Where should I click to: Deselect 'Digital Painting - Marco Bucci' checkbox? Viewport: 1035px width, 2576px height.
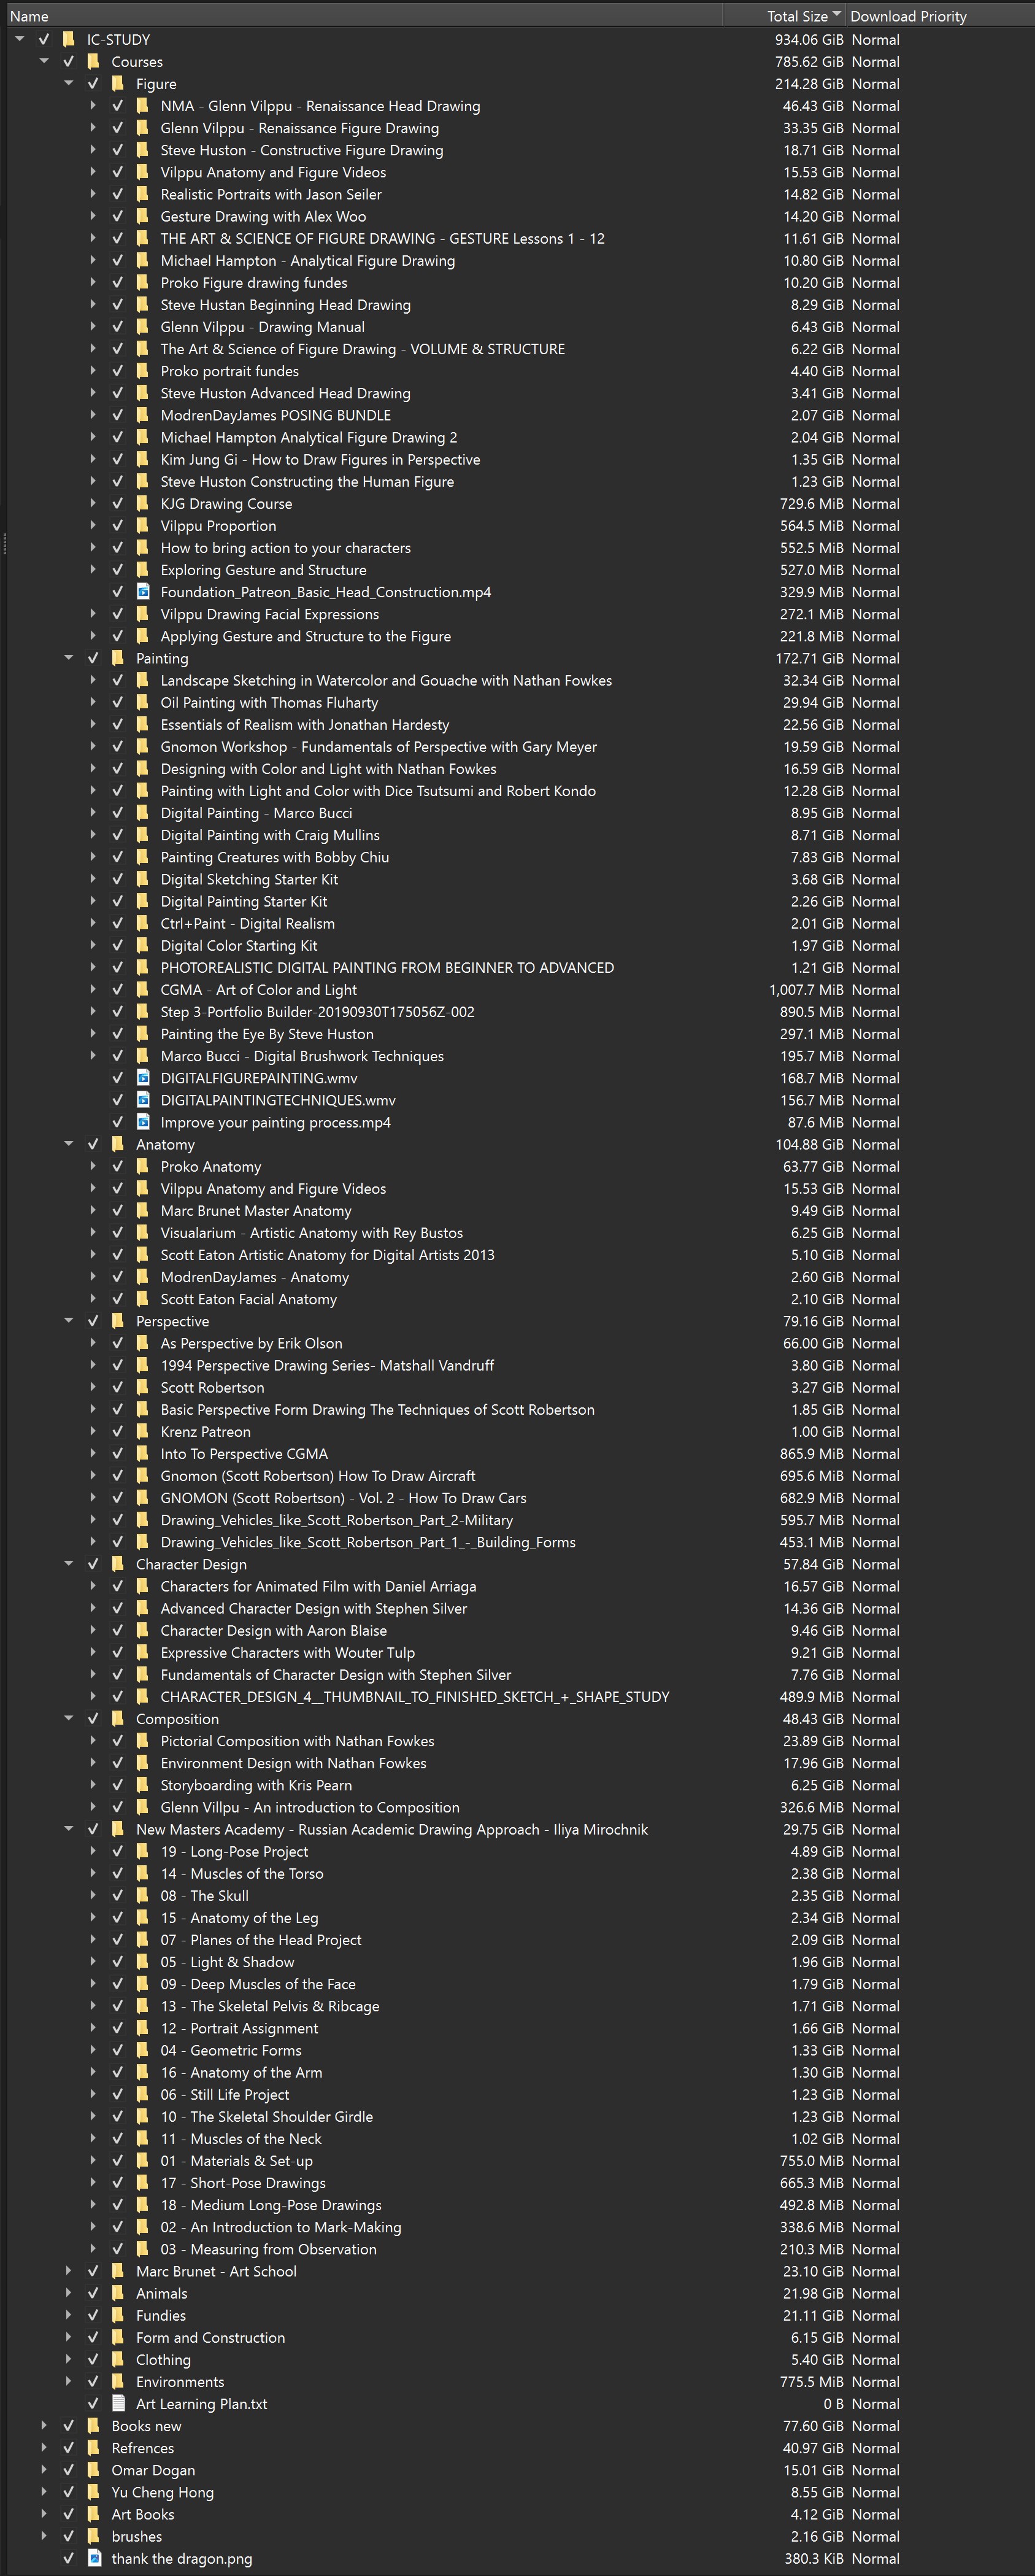tap(117, 813)
